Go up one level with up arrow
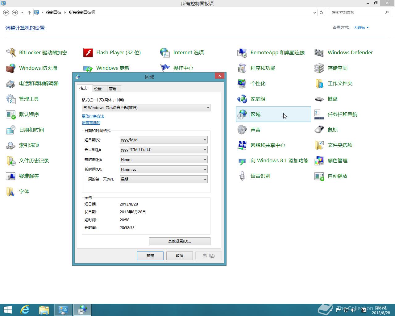Screen dimensions: 395x316 [x=29, y=13]
